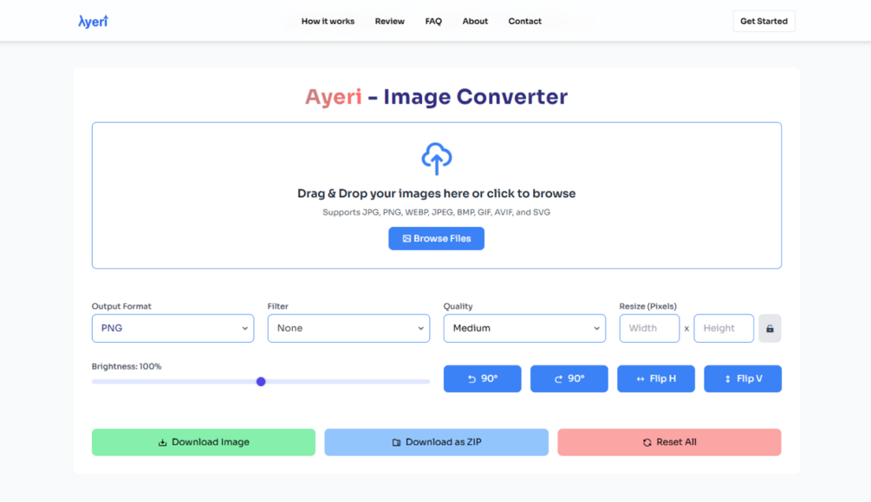
Task: Click the cloud upload icon
Action: [x=436, y=158]
